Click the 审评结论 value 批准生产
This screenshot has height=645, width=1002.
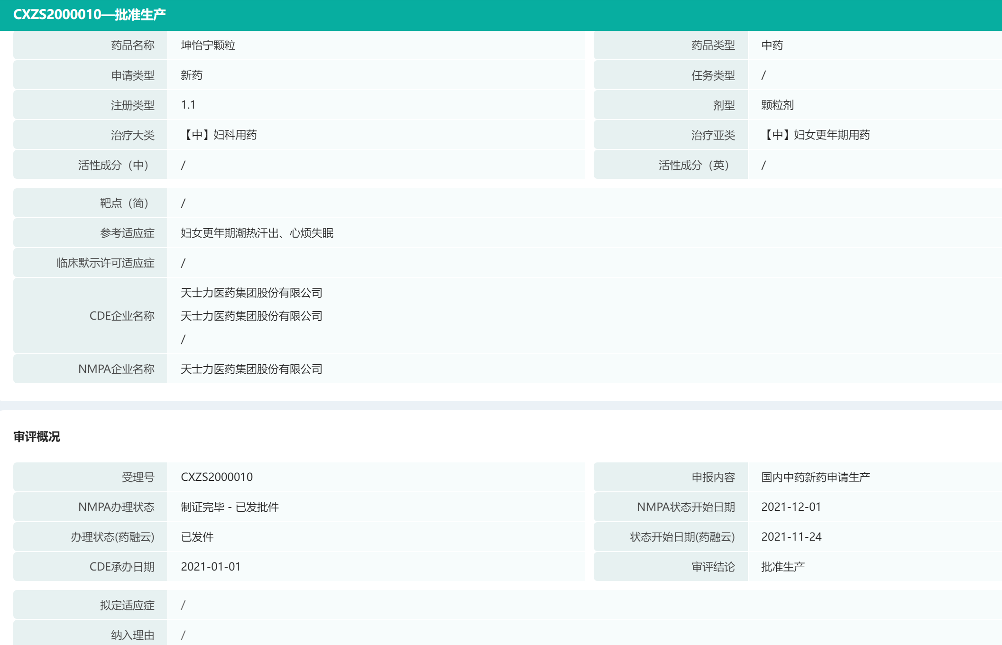(782, 567)
